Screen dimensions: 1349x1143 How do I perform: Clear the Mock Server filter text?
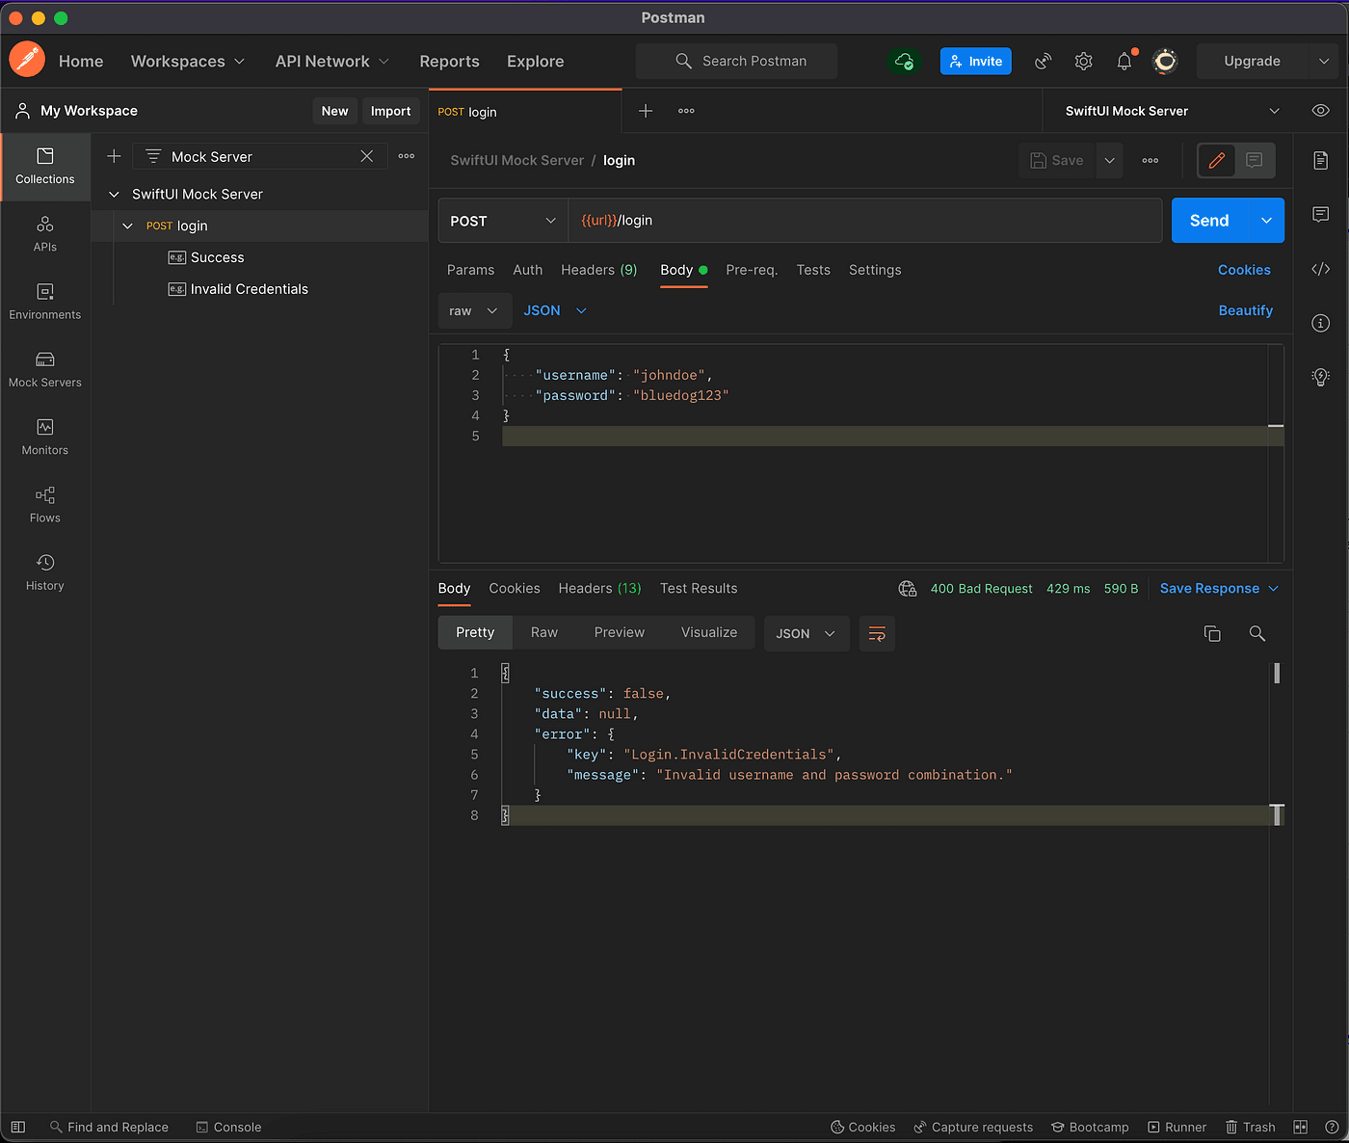[x=367, y=156]
